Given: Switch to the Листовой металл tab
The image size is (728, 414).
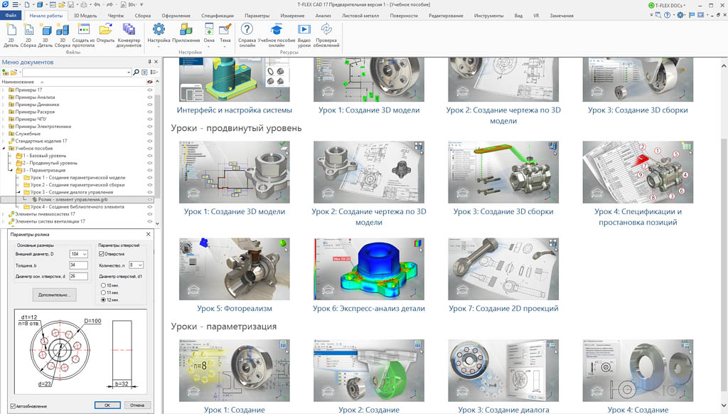Looking at the screenshot, I should pyautogui.click(x=360, y=16).
